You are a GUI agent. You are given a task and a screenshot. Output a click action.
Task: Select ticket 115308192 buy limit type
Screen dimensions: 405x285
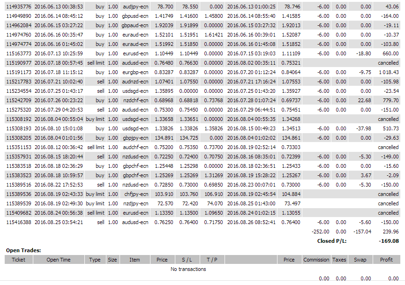(x=95, y=120)
